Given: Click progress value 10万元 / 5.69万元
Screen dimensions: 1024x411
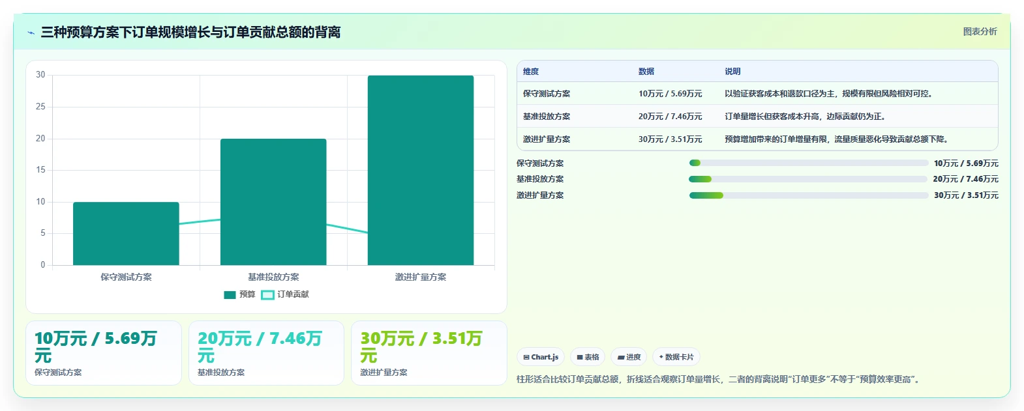Looking at the screenshot, I should point(966,163).
